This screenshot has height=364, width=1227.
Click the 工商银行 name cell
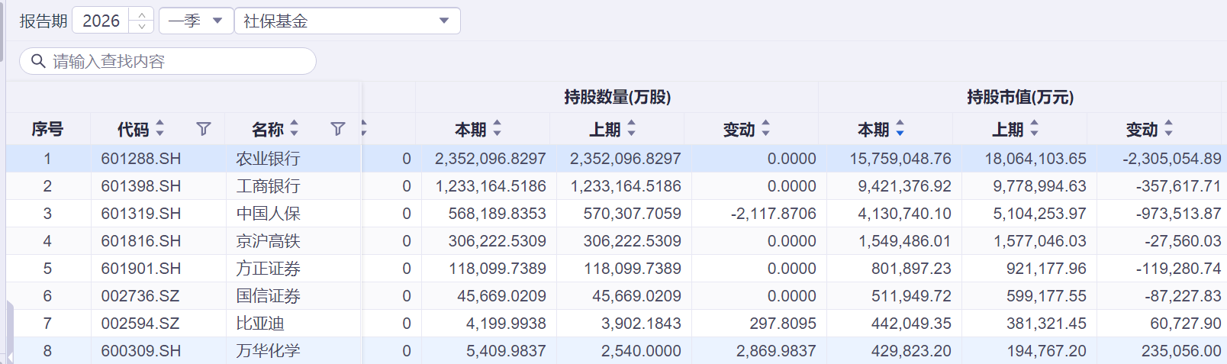click(x=269, y=186)
